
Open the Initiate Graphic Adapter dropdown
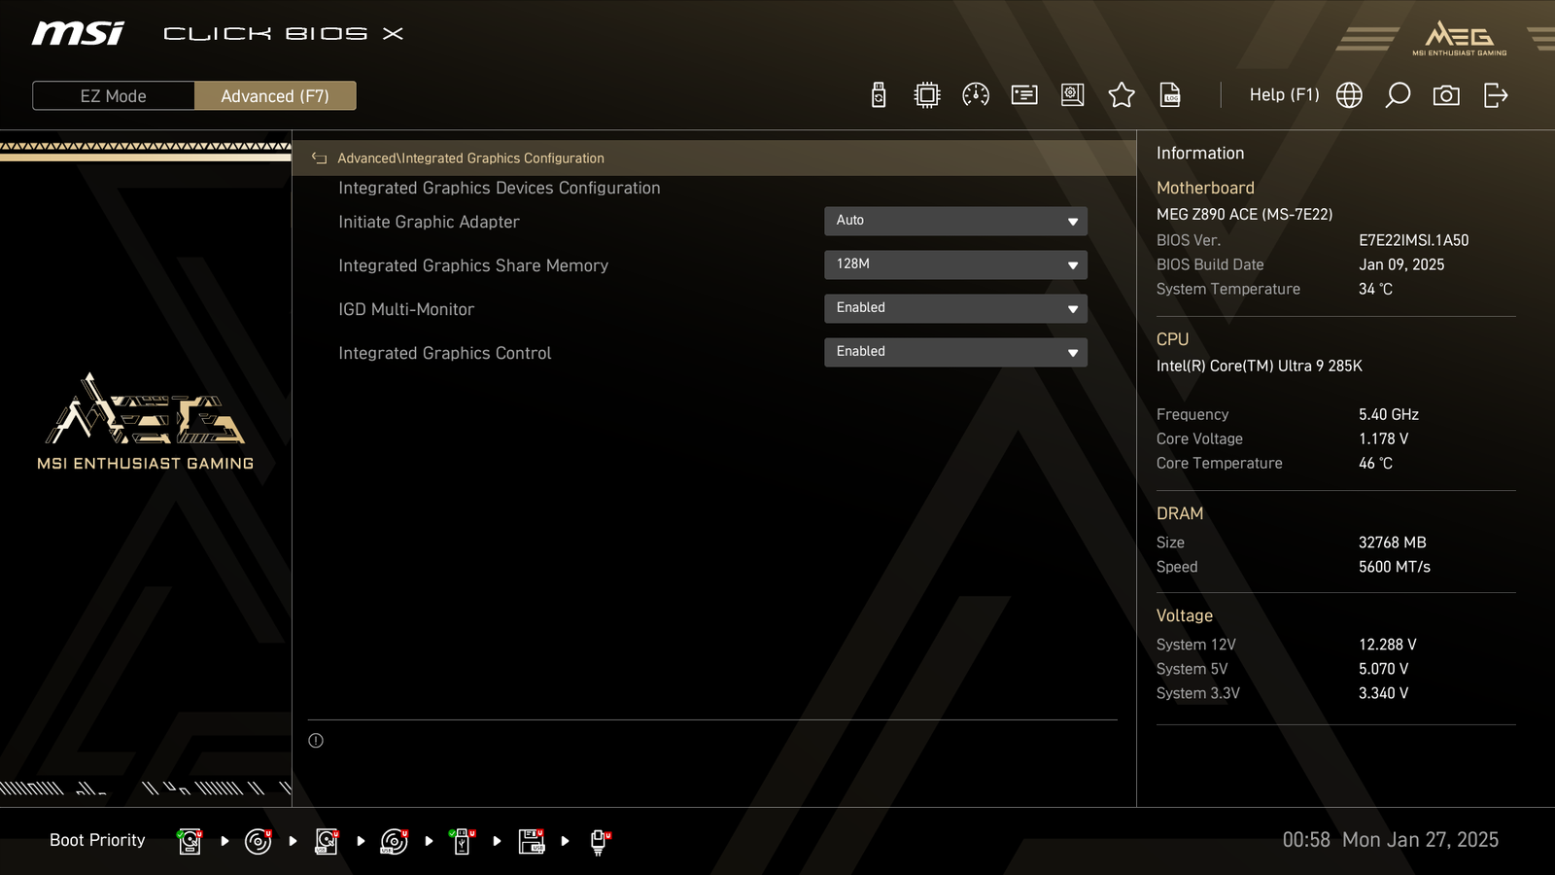(955, 221)
